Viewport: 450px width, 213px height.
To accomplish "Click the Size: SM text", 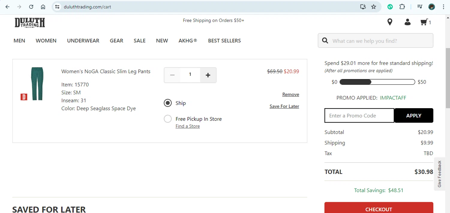I will tap(71, 93).
